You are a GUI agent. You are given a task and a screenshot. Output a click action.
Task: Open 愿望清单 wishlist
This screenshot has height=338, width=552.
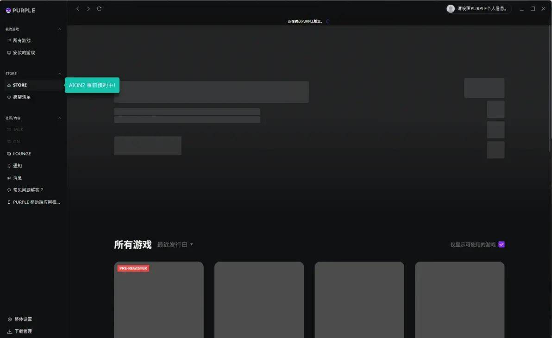[21, 97]
